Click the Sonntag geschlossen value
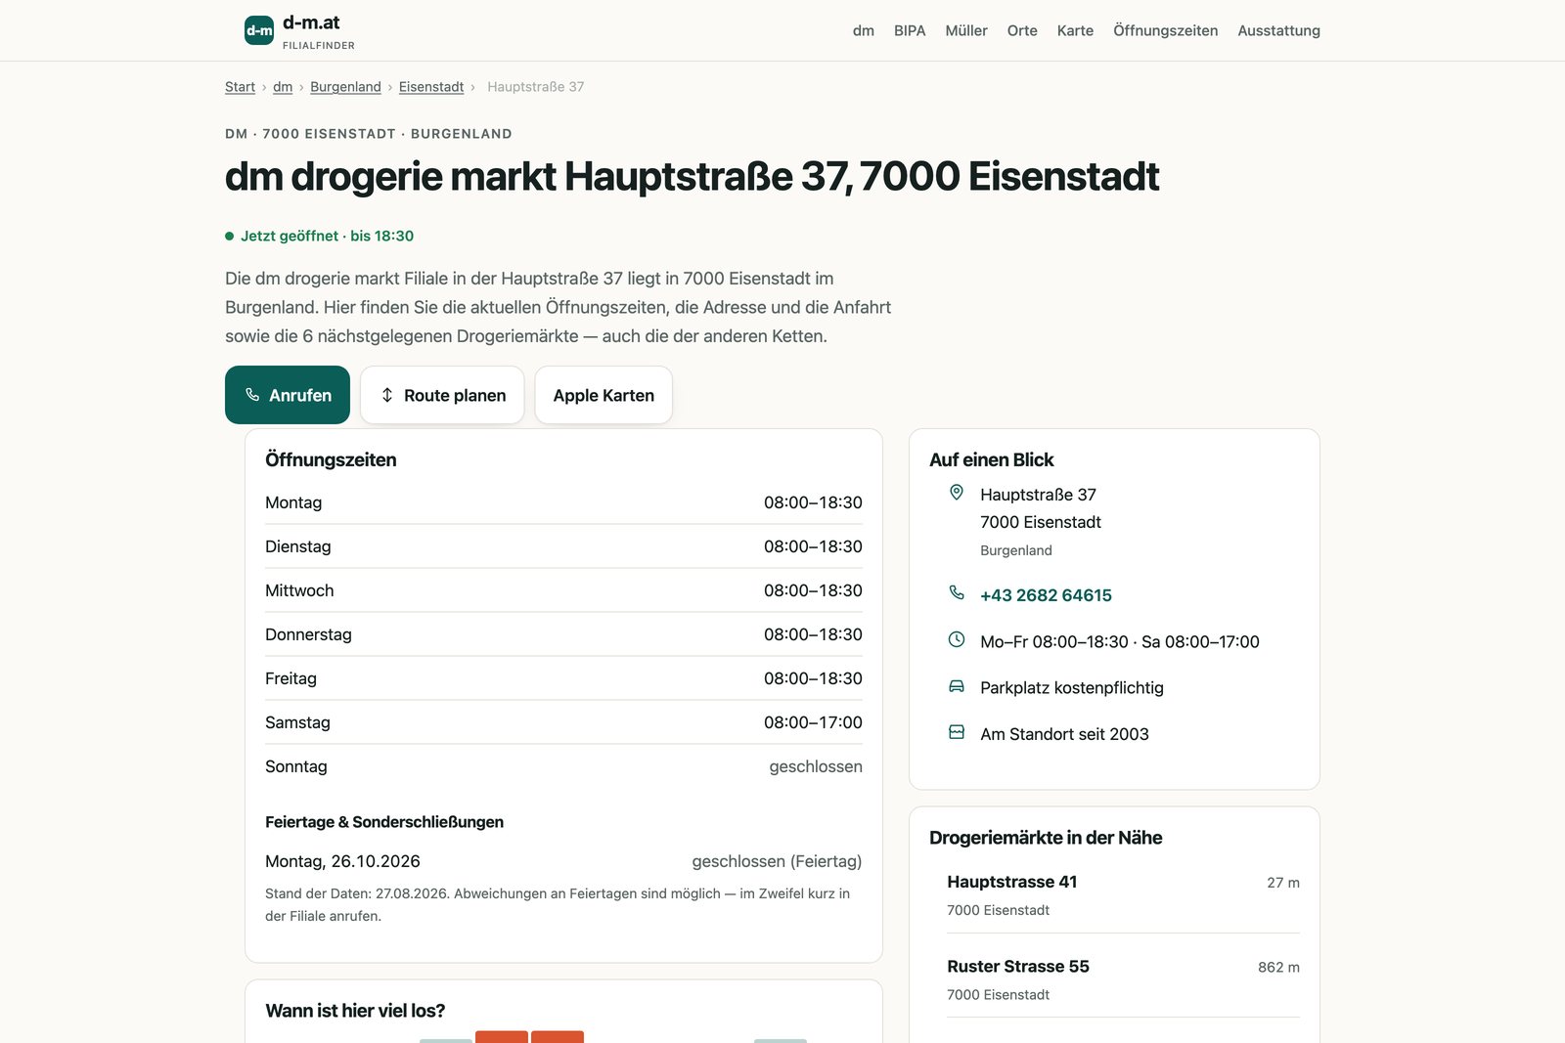This screenshot has height=1043, width=1565. 816,766
